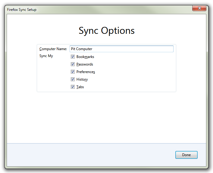Click the Computer Name label

53,49
